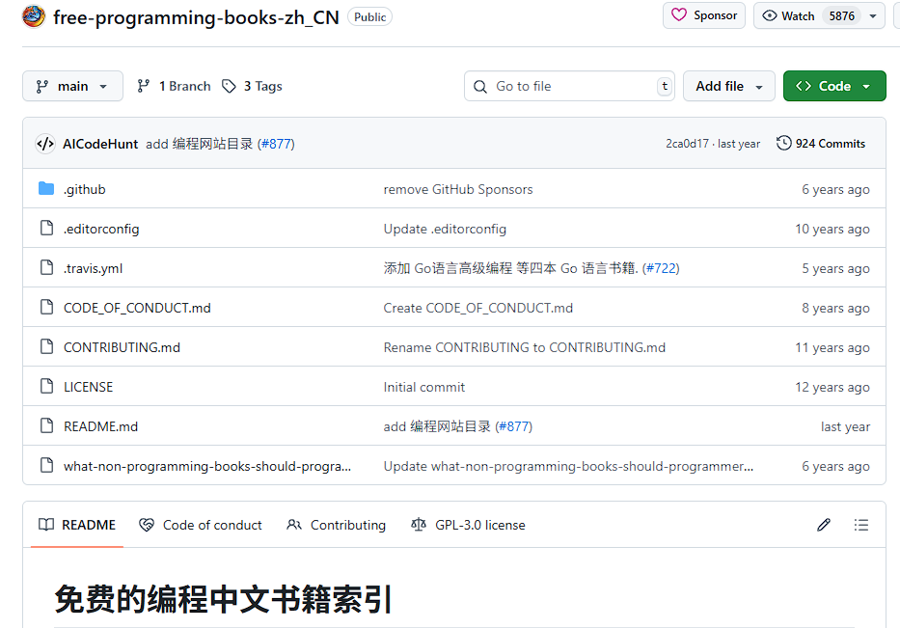This screenshot has height=628, width=900.
Task: Expand the Watch options dropdown arrow
Action: tap(873, 15)
